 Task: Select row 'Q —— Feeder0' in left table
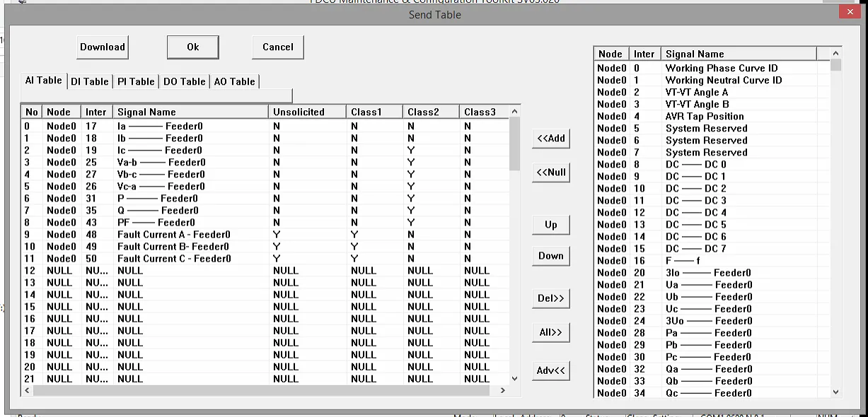click(x=265, y=211)
